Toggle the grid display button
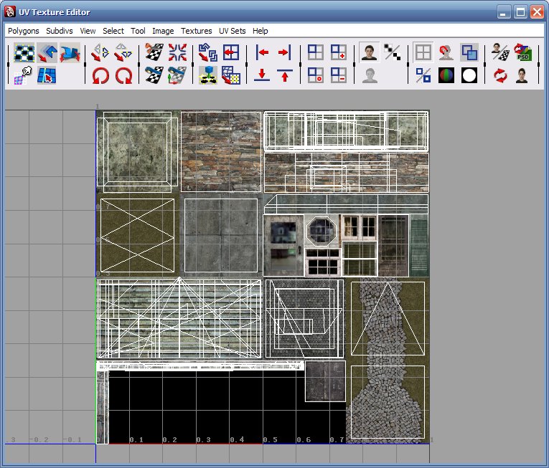Image resolution: width=549 pixels, height=468 pixels. tap(423, 52)
